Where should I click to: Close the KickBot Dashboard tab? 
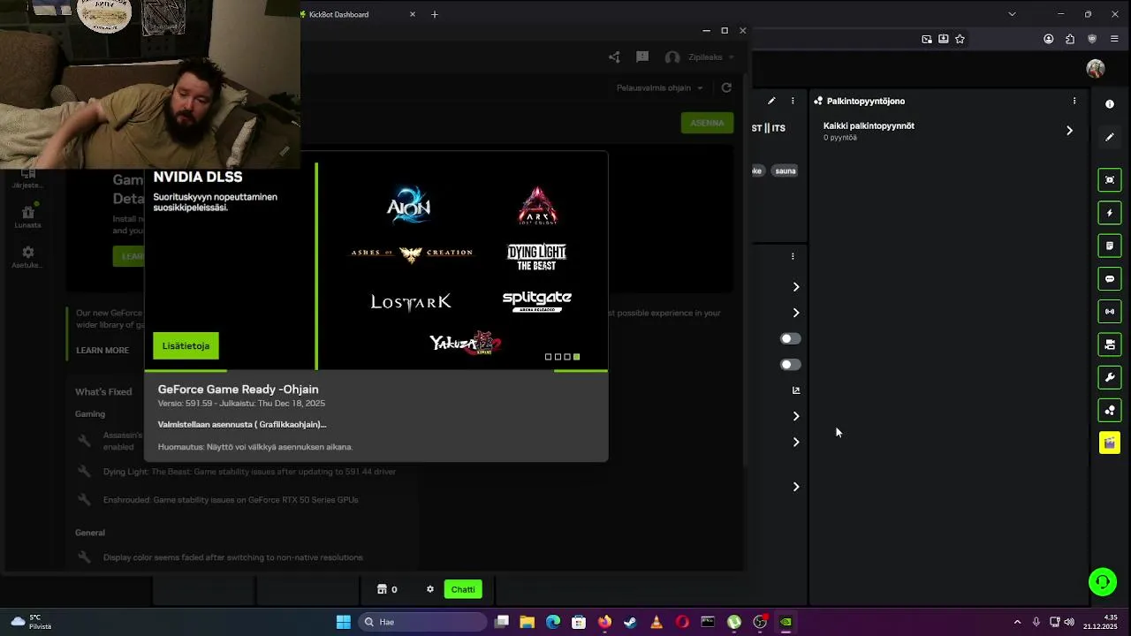pos(412,14)
